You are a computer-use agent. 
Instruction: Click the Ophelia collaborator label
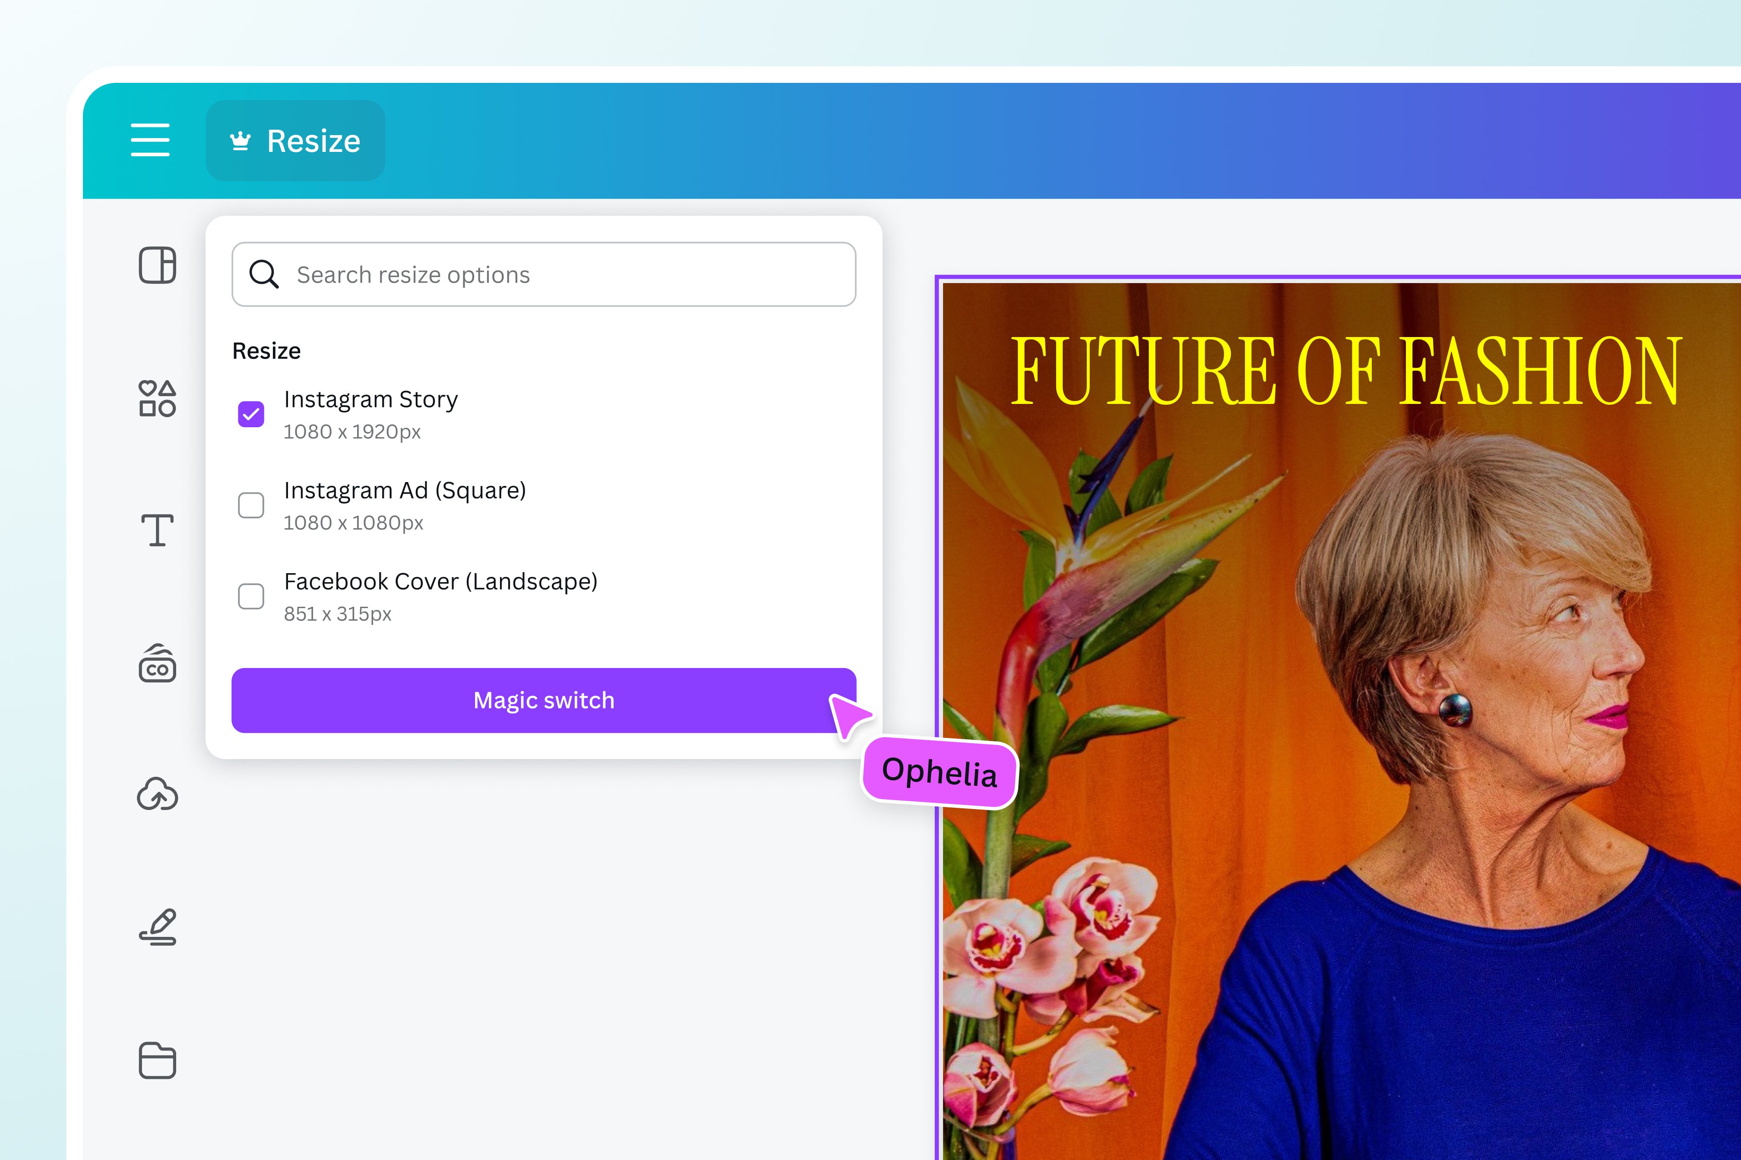click(x=940, y=774)
